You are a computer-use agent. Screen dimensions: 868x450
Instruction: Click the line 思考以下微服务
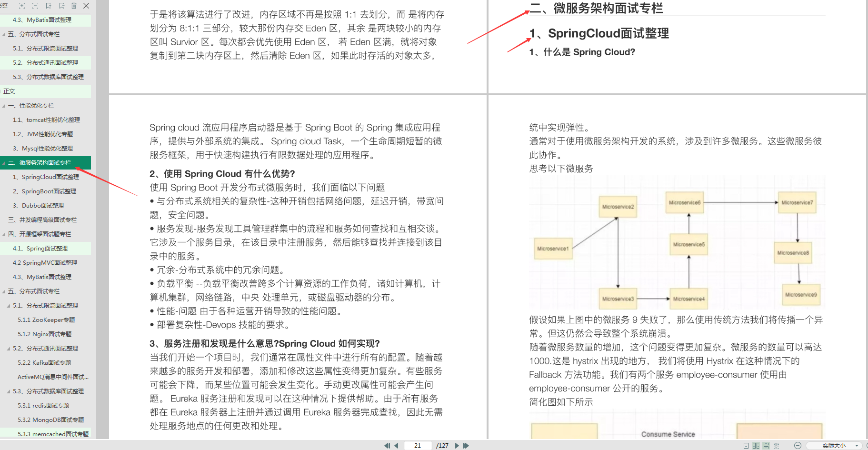pos(561,169)
